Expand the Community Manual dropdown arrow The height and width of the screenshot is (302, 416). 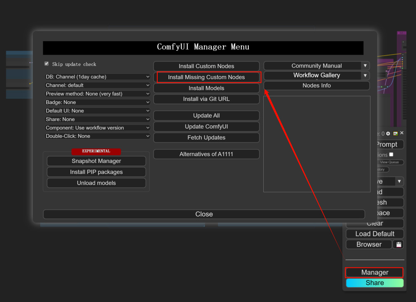(x=365, y=66)
